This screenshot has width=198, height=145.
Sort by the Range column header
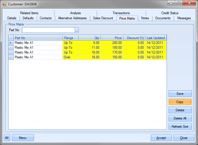(x=70, y=38)
